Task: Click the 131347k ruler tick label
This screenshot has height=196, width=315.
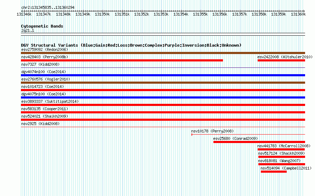Action: tap(44, 14)
